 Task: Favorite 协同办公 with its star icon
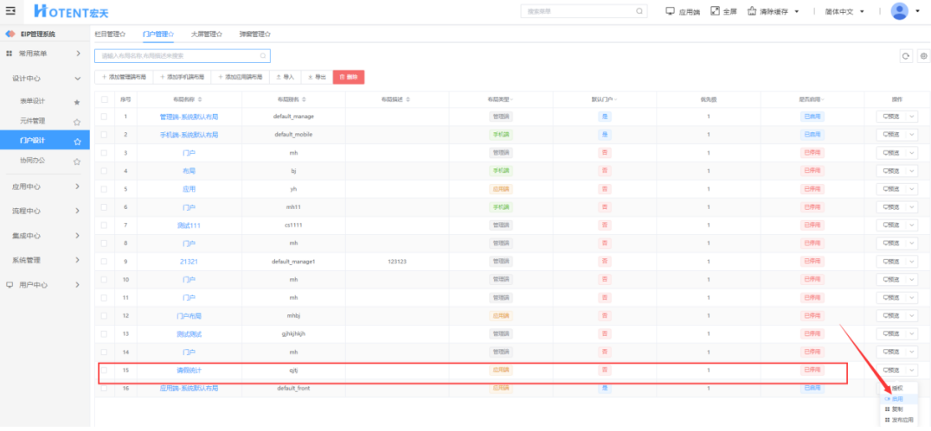(x=77, y=162)
